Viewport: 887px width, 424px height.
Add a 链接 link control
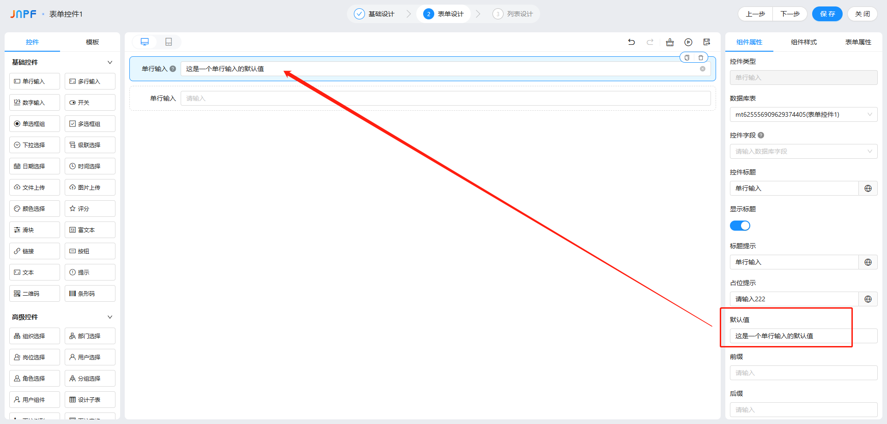tap(35, 251)
